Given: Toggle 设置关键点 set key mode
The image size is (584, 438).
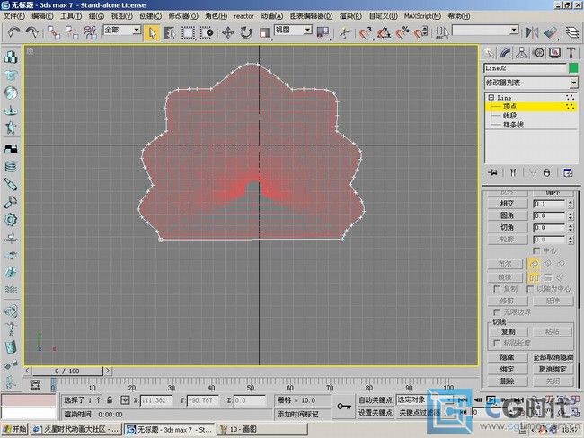Looking at the screenshot, I should pyautogui.click(x=376, y=412).
